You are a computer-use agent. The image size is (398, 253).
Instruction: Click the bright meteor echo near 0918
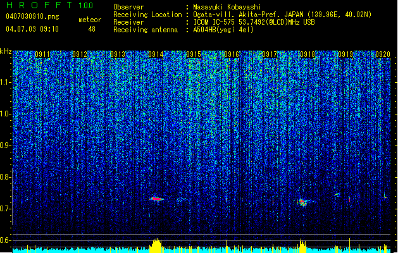click(302, 202)
